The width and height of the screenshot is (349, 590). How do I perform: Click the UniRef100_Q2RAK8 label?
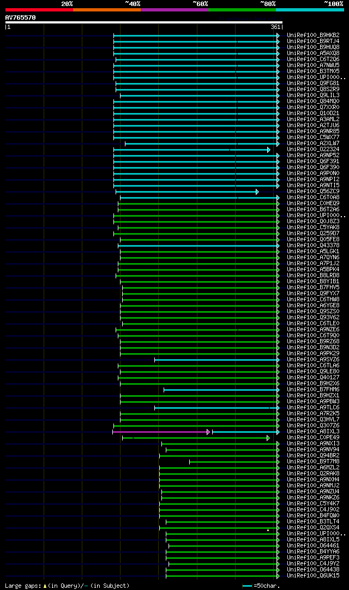click(x=313, y=473)
